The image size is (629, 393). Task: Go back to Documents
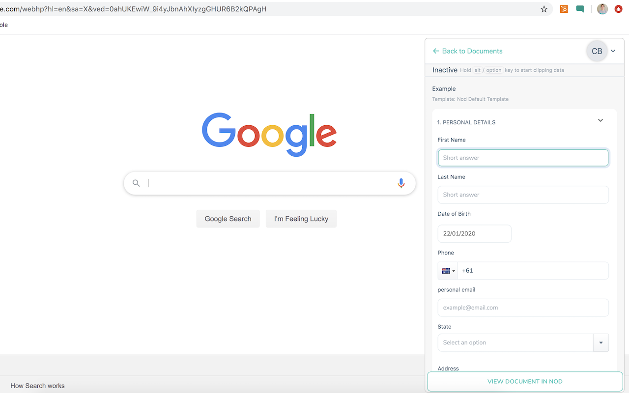(x=467, y=51)
